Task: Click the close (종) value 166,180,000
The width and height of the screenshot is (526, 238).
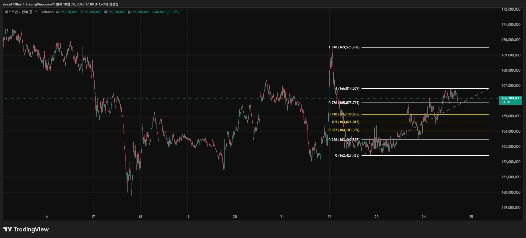Action: [140, 12]
